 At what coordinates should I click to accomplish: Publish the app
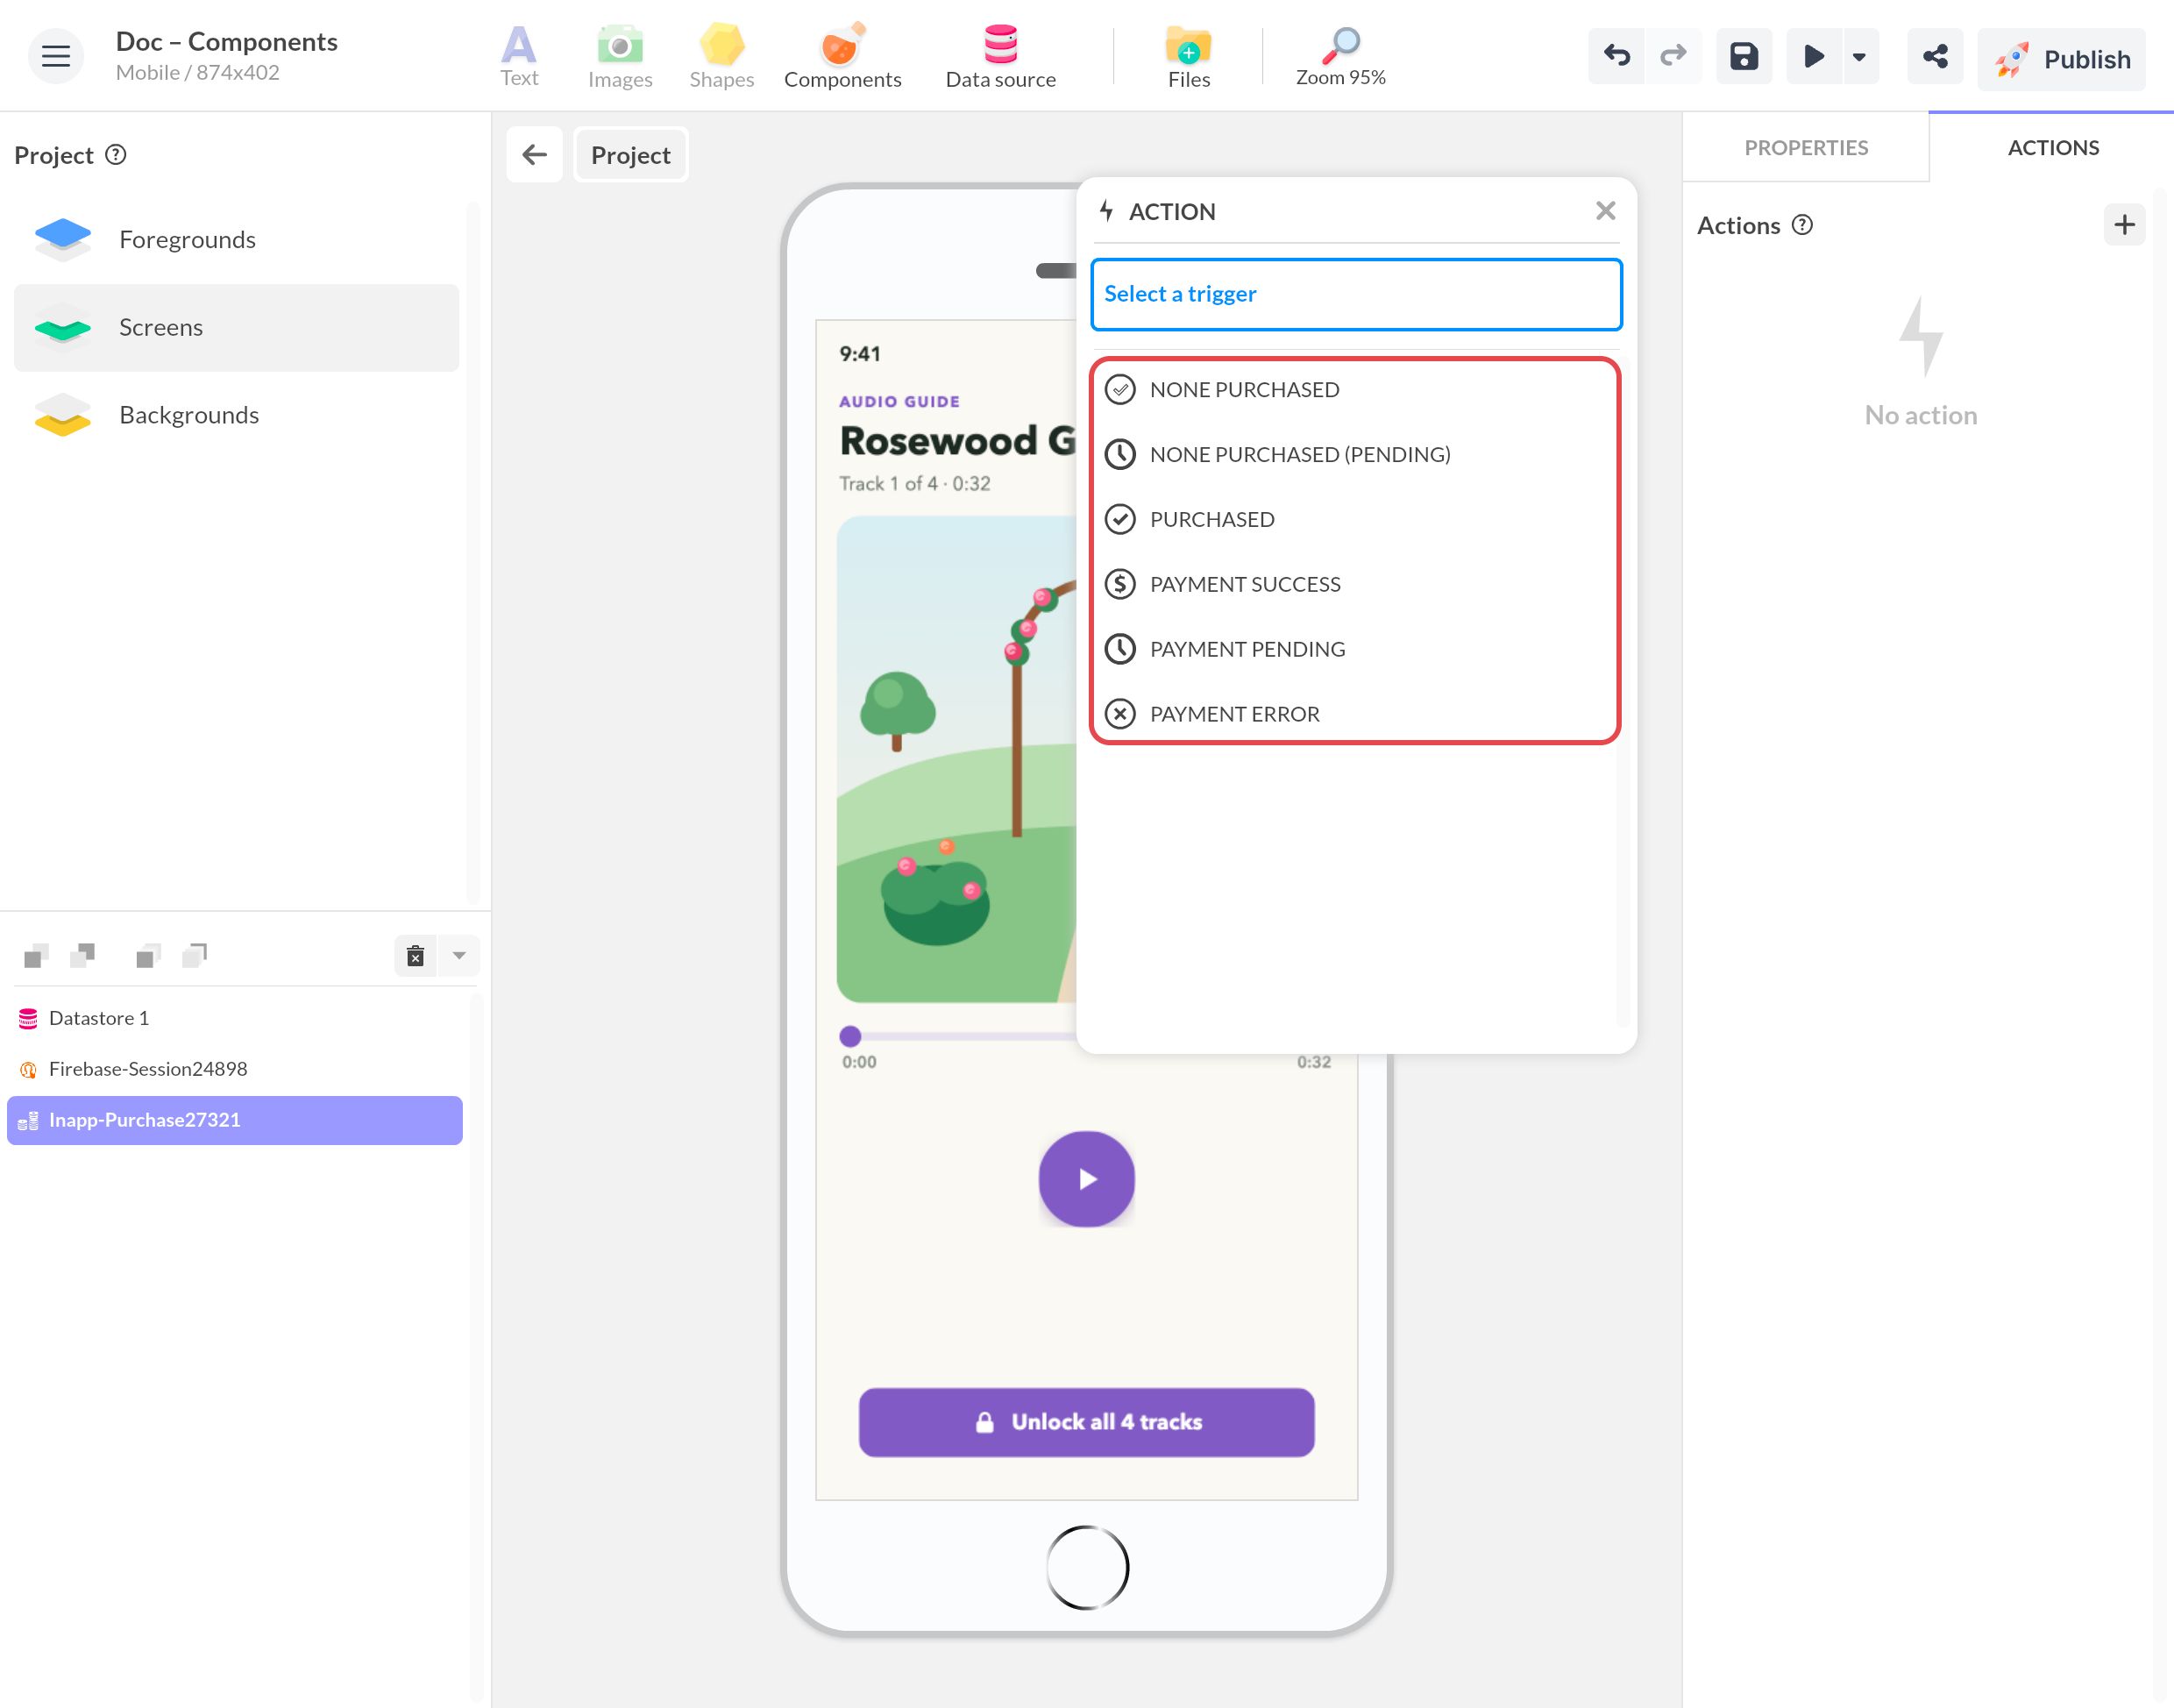(x=2061, y=59)
